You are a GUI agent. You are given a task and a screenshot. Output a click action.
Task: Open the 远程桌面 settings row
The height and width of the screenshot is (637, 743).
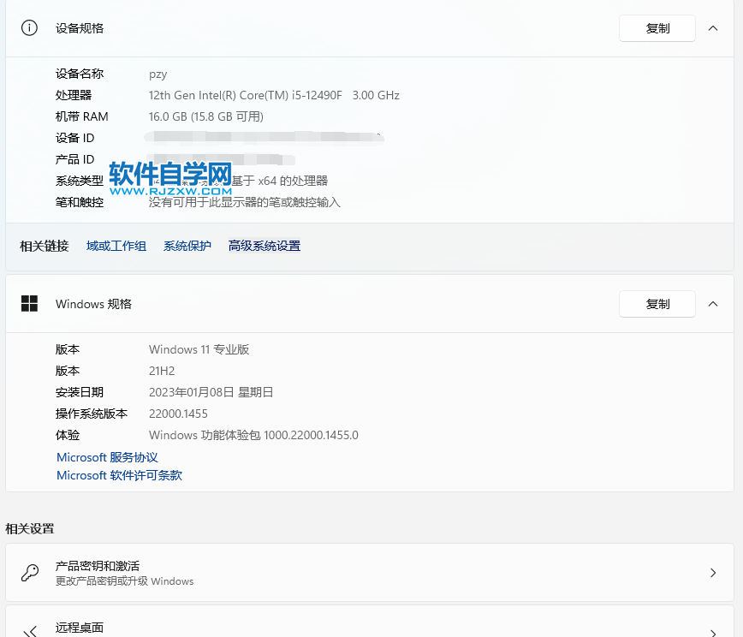point(370,622)
